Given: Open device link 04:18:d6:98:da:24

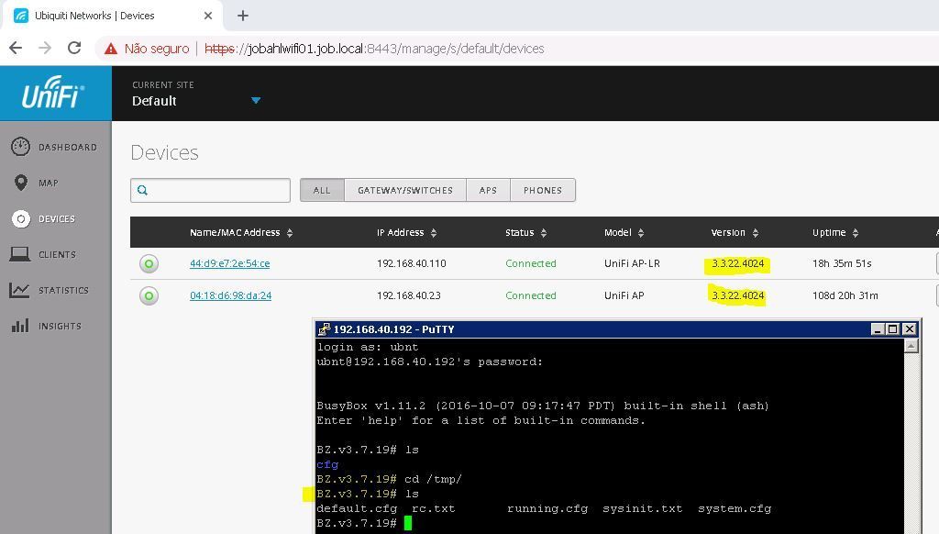Looking at the screenshot, I should pyautogui.click(x=230, y=295).
